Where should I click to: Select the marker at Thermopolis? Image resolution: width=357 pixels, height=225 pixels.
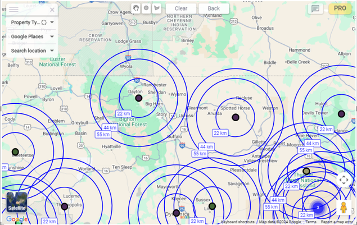coord(65,206)
